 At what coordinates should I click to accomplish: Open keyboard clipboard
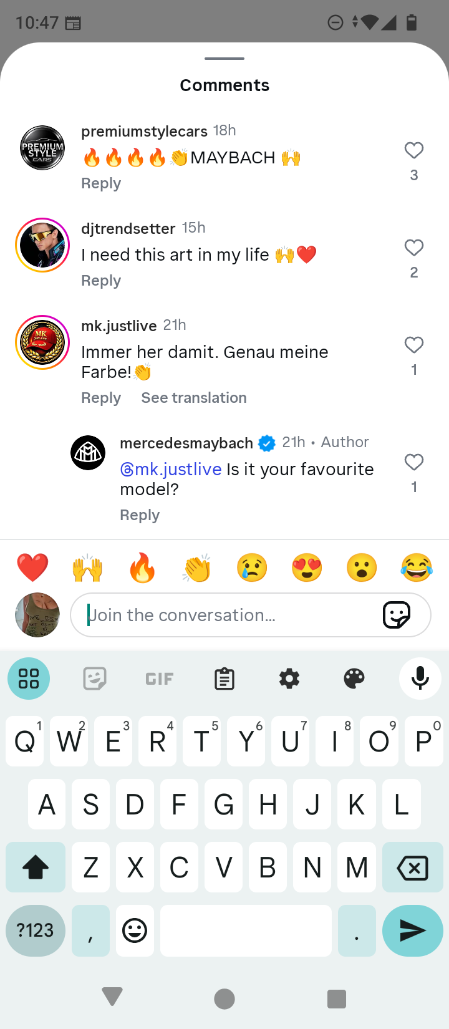(224, 679)
